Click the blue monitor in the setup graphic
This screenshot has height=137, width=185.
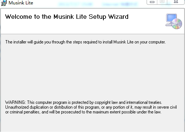[171, 18]
